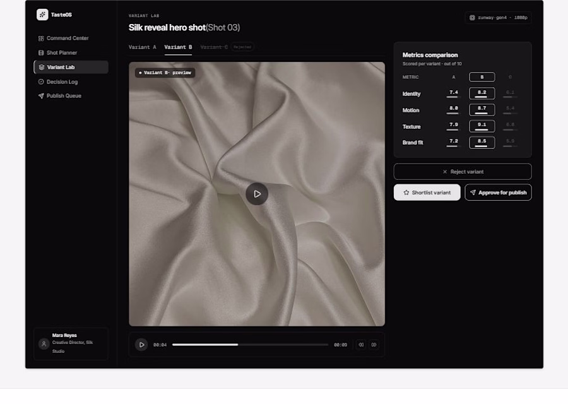The image size is (568, 404).
Task: Click the TasteOS logo icon
Action: (x=42, y=15)
